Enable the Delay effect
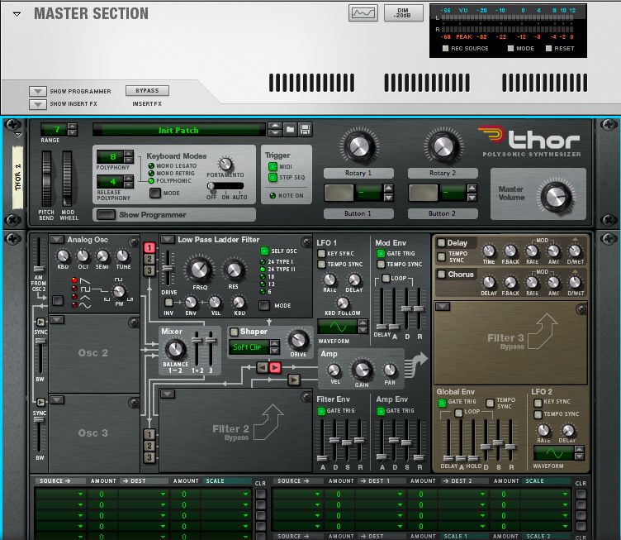 [x=441, y=242]
